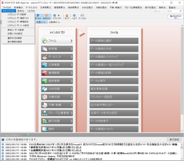Click the large play arrow between the panels
The image size is (184, 161).
[x=82, y=33]
